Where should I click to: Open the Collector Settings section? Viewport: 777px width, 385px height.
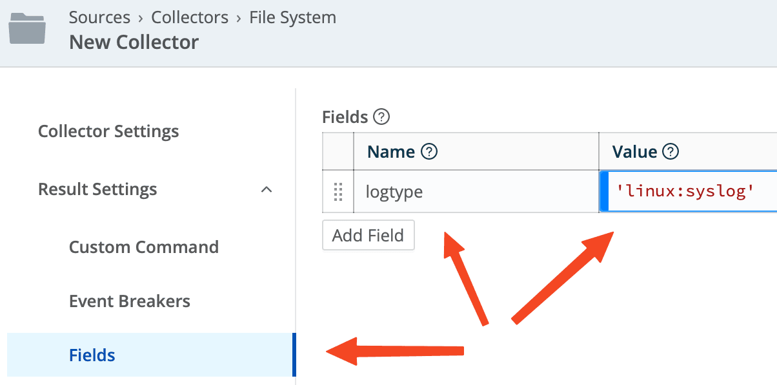(x=108, y=131)
